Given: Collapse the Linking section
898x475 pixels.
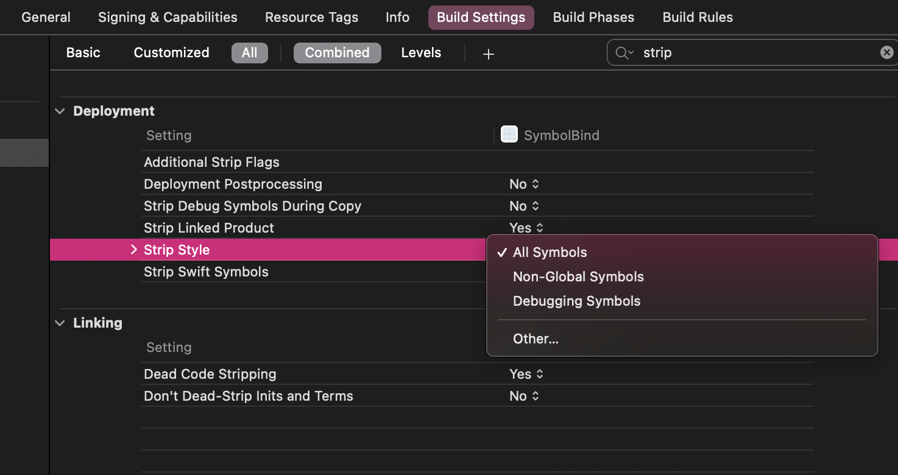Looking at the screenshot, I should [x=60, y=323].
